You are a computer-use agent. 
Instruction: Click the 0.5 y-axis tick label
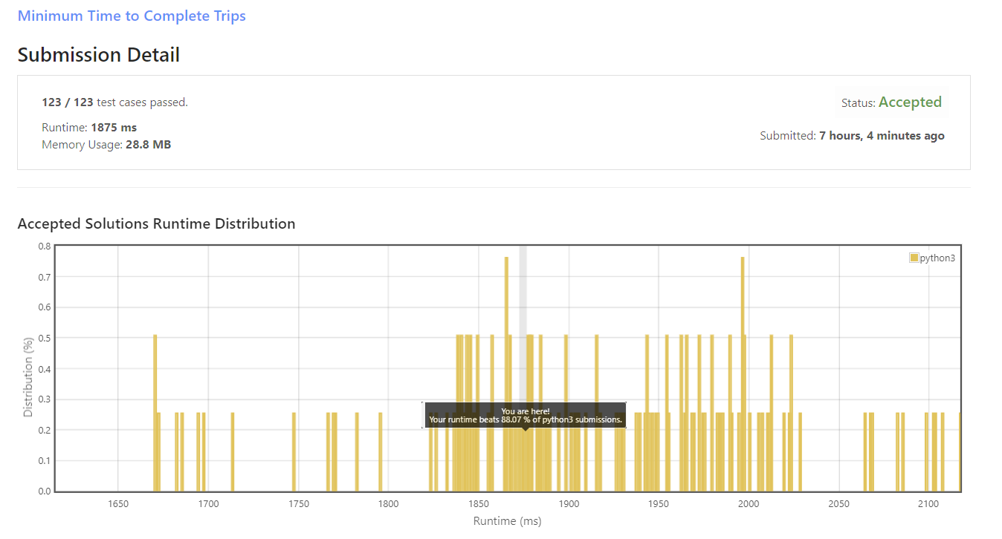[44, 338]
